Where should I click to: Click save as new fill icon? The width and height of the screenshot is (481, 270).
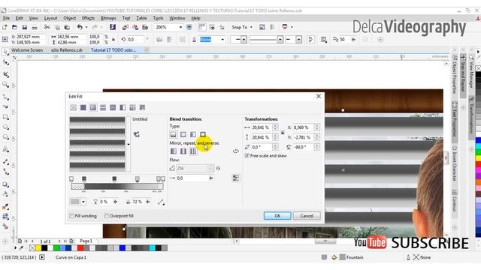[x=137, y=134]
